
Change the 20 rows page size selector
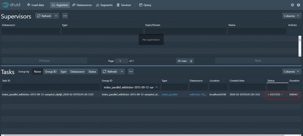(x=185, y=61)
